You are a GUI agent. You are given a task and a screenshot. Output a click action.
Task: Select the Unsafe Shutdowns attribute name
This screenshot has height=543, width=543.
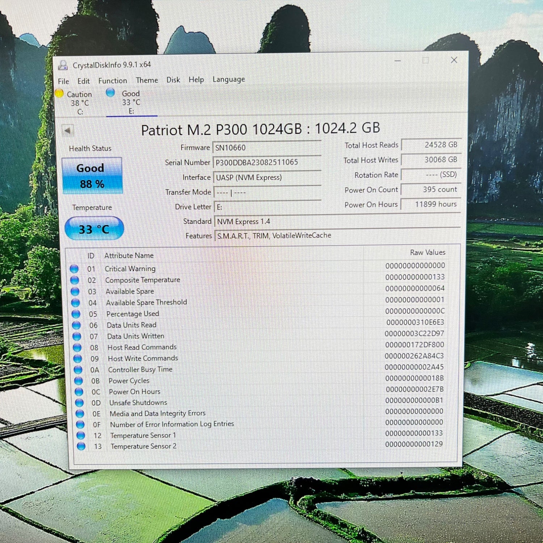click(138, 403)
